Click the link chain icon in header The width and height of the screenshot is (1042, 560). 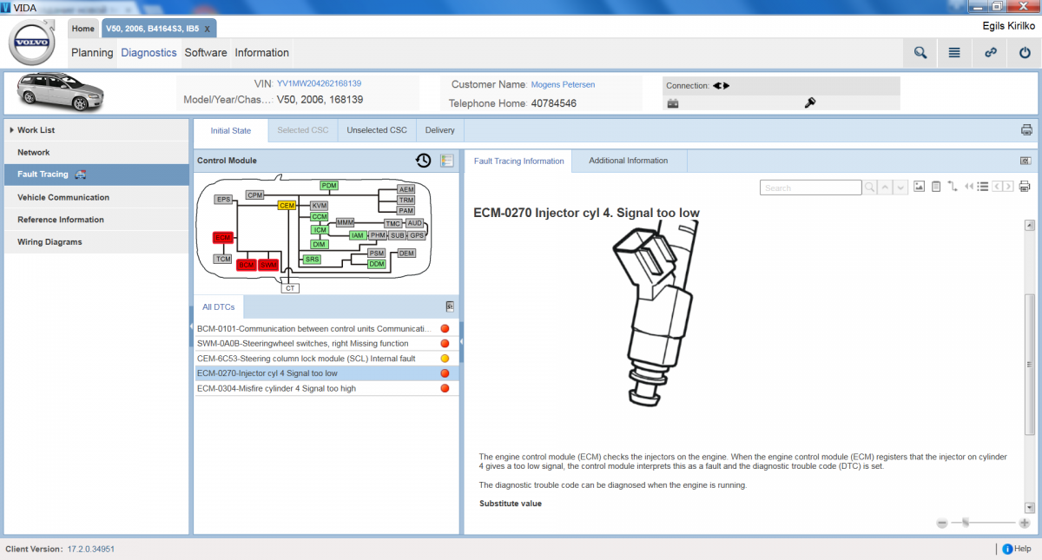click(990, 53)
